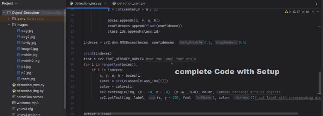Image resolution: width=323 pixels, height=116 pixels.
Task: Close the detection_img.py tab
Action: point(105,3)
